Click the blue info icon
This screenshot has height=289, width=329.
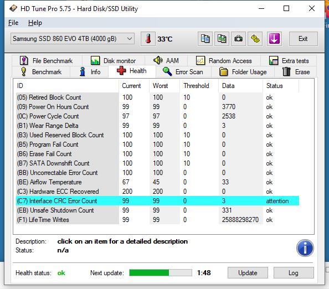click(305, 248)
